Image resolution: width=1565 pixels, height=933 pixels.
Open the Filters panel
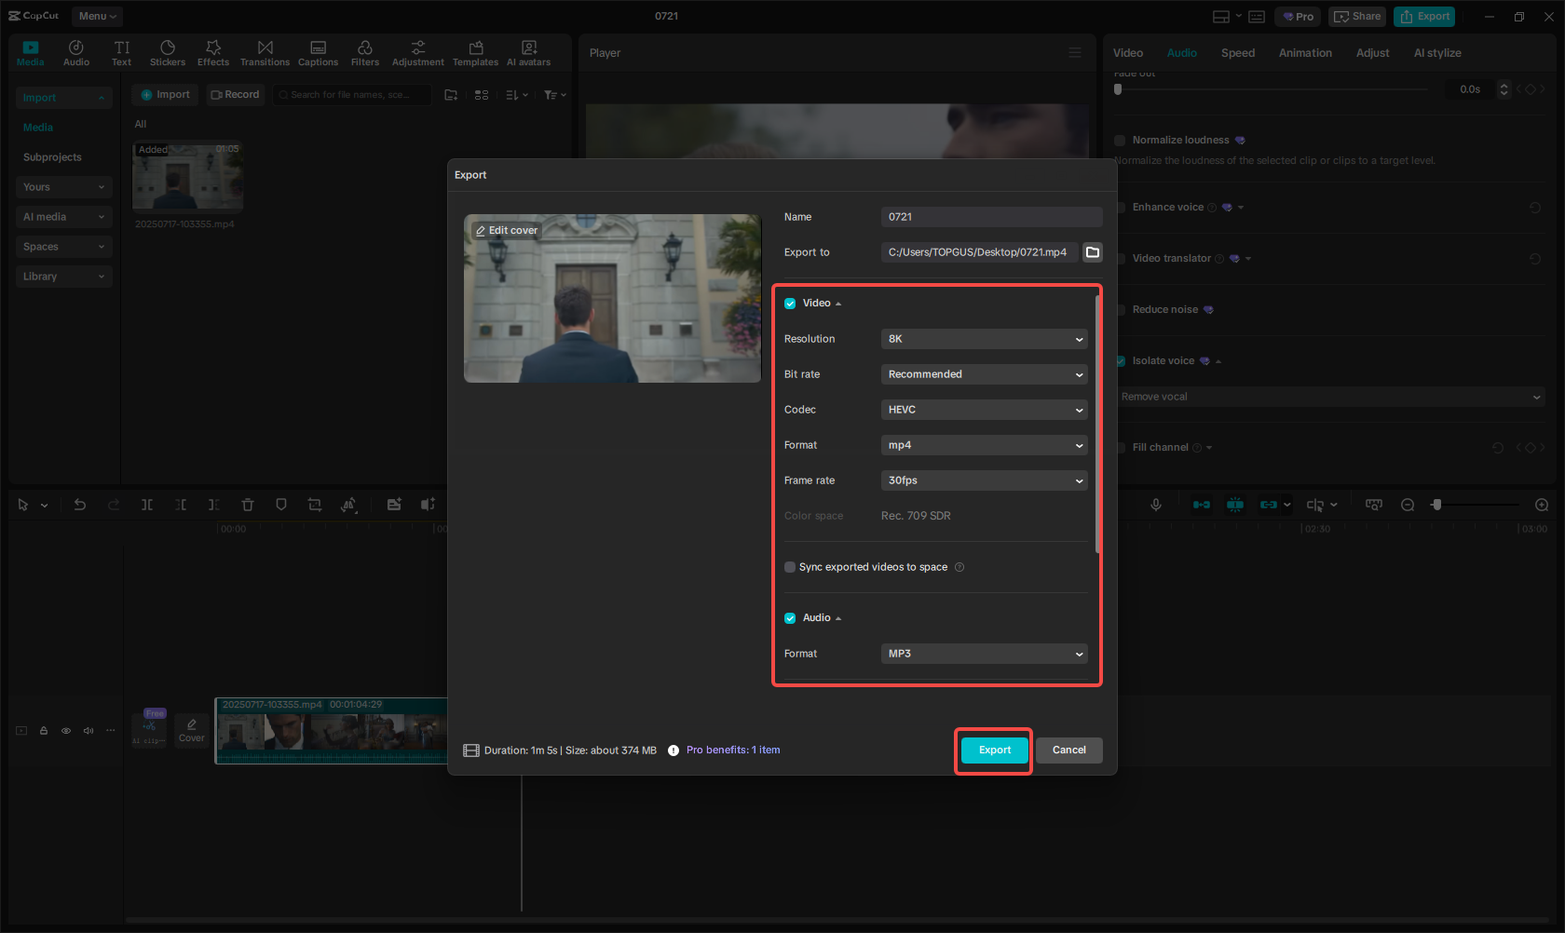(364, 52)
